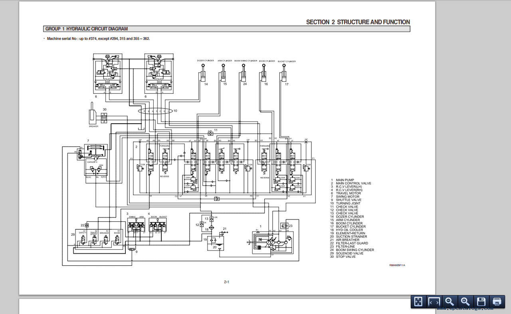Screen dimensions: 511x314
Task: Click legend entry '30 STOP VALVE'
Action: (x=343, y=257)
